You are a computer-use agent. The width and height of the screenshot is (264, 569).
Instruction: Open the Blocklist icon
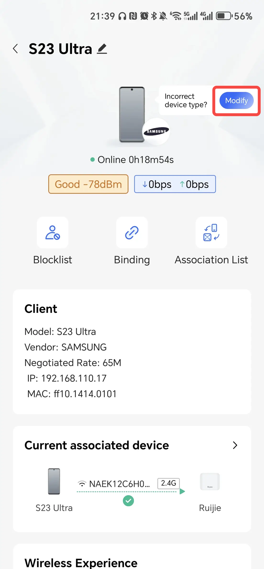tap(52, 233)
